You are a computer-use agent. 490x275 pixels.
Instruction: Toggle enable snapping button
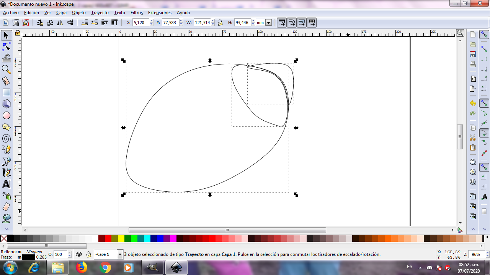(484, 35)
